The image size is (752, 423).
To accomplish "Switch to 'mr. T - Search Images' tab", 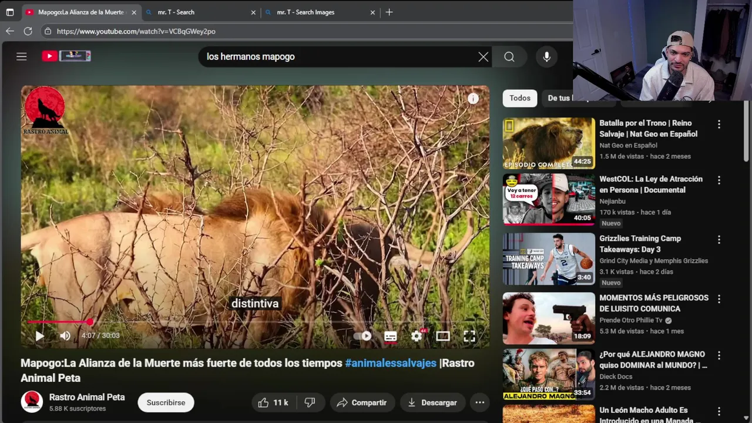I will pyautogui.click(x=320, y=12).
